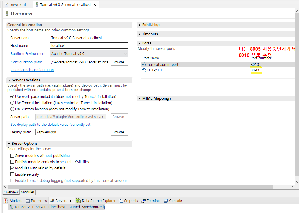The height and width of the screenshot is (213, 299).
Task: Collapse the Server Locations section
Action: [x=9, y=80]
